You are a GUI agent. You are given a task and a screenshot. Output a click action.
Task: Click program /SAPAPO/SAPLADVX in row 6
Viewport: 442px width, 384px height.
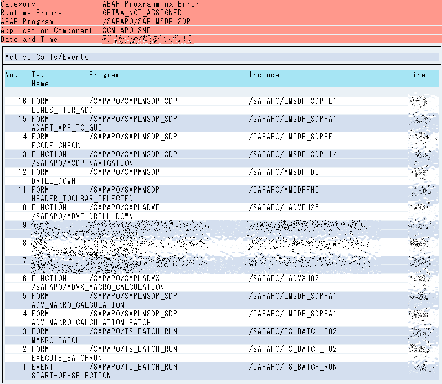point(124,278)
